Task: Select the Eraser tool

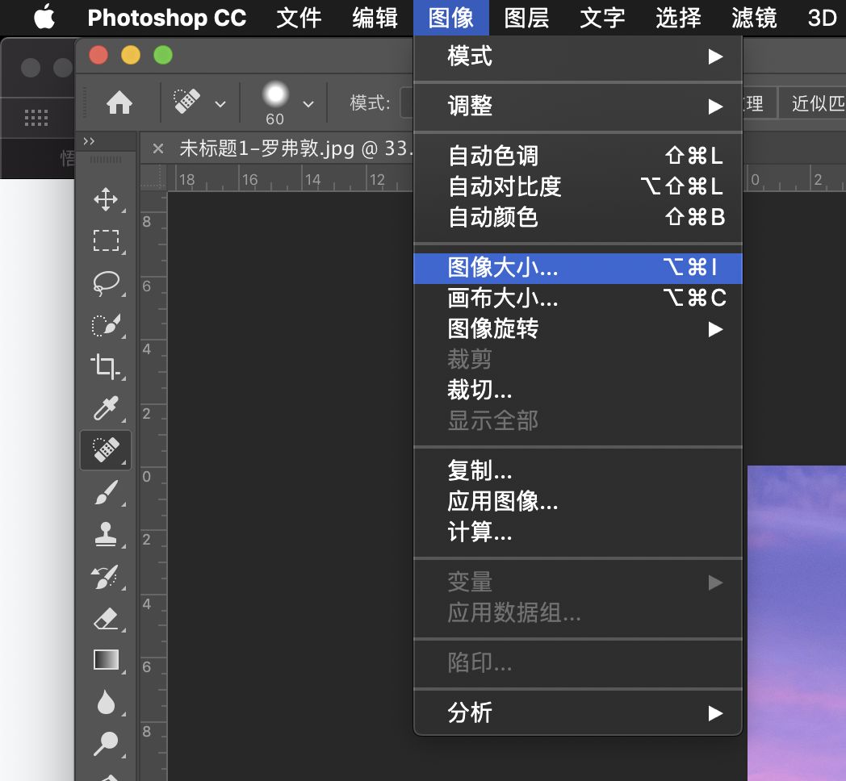Action: [x=106, y=618]
